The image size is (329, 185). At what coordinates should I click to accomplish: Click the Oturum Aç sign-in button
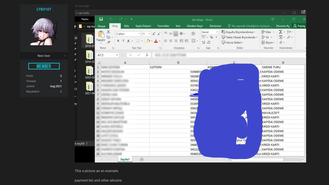coord(282,26)
